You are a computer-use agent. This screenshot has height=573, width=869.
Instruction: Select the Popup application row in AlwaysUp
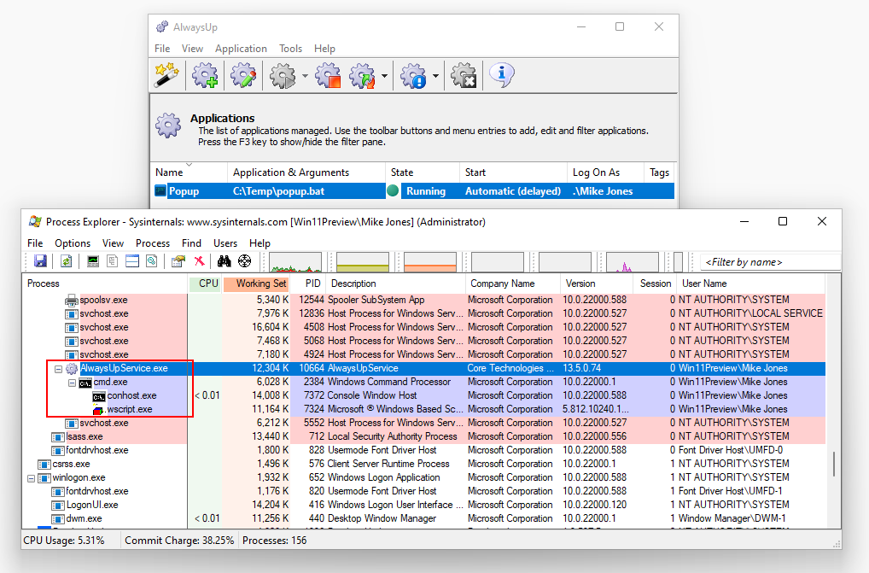[x=412, y=191]
